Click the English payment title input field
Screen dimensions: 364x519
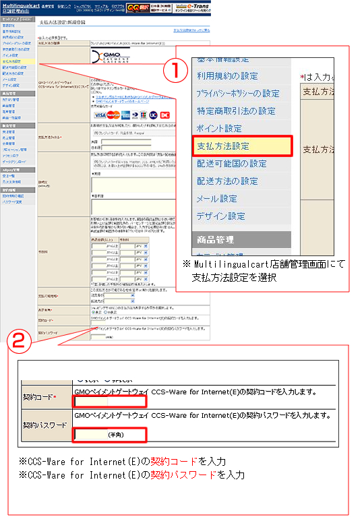(127, 142)
